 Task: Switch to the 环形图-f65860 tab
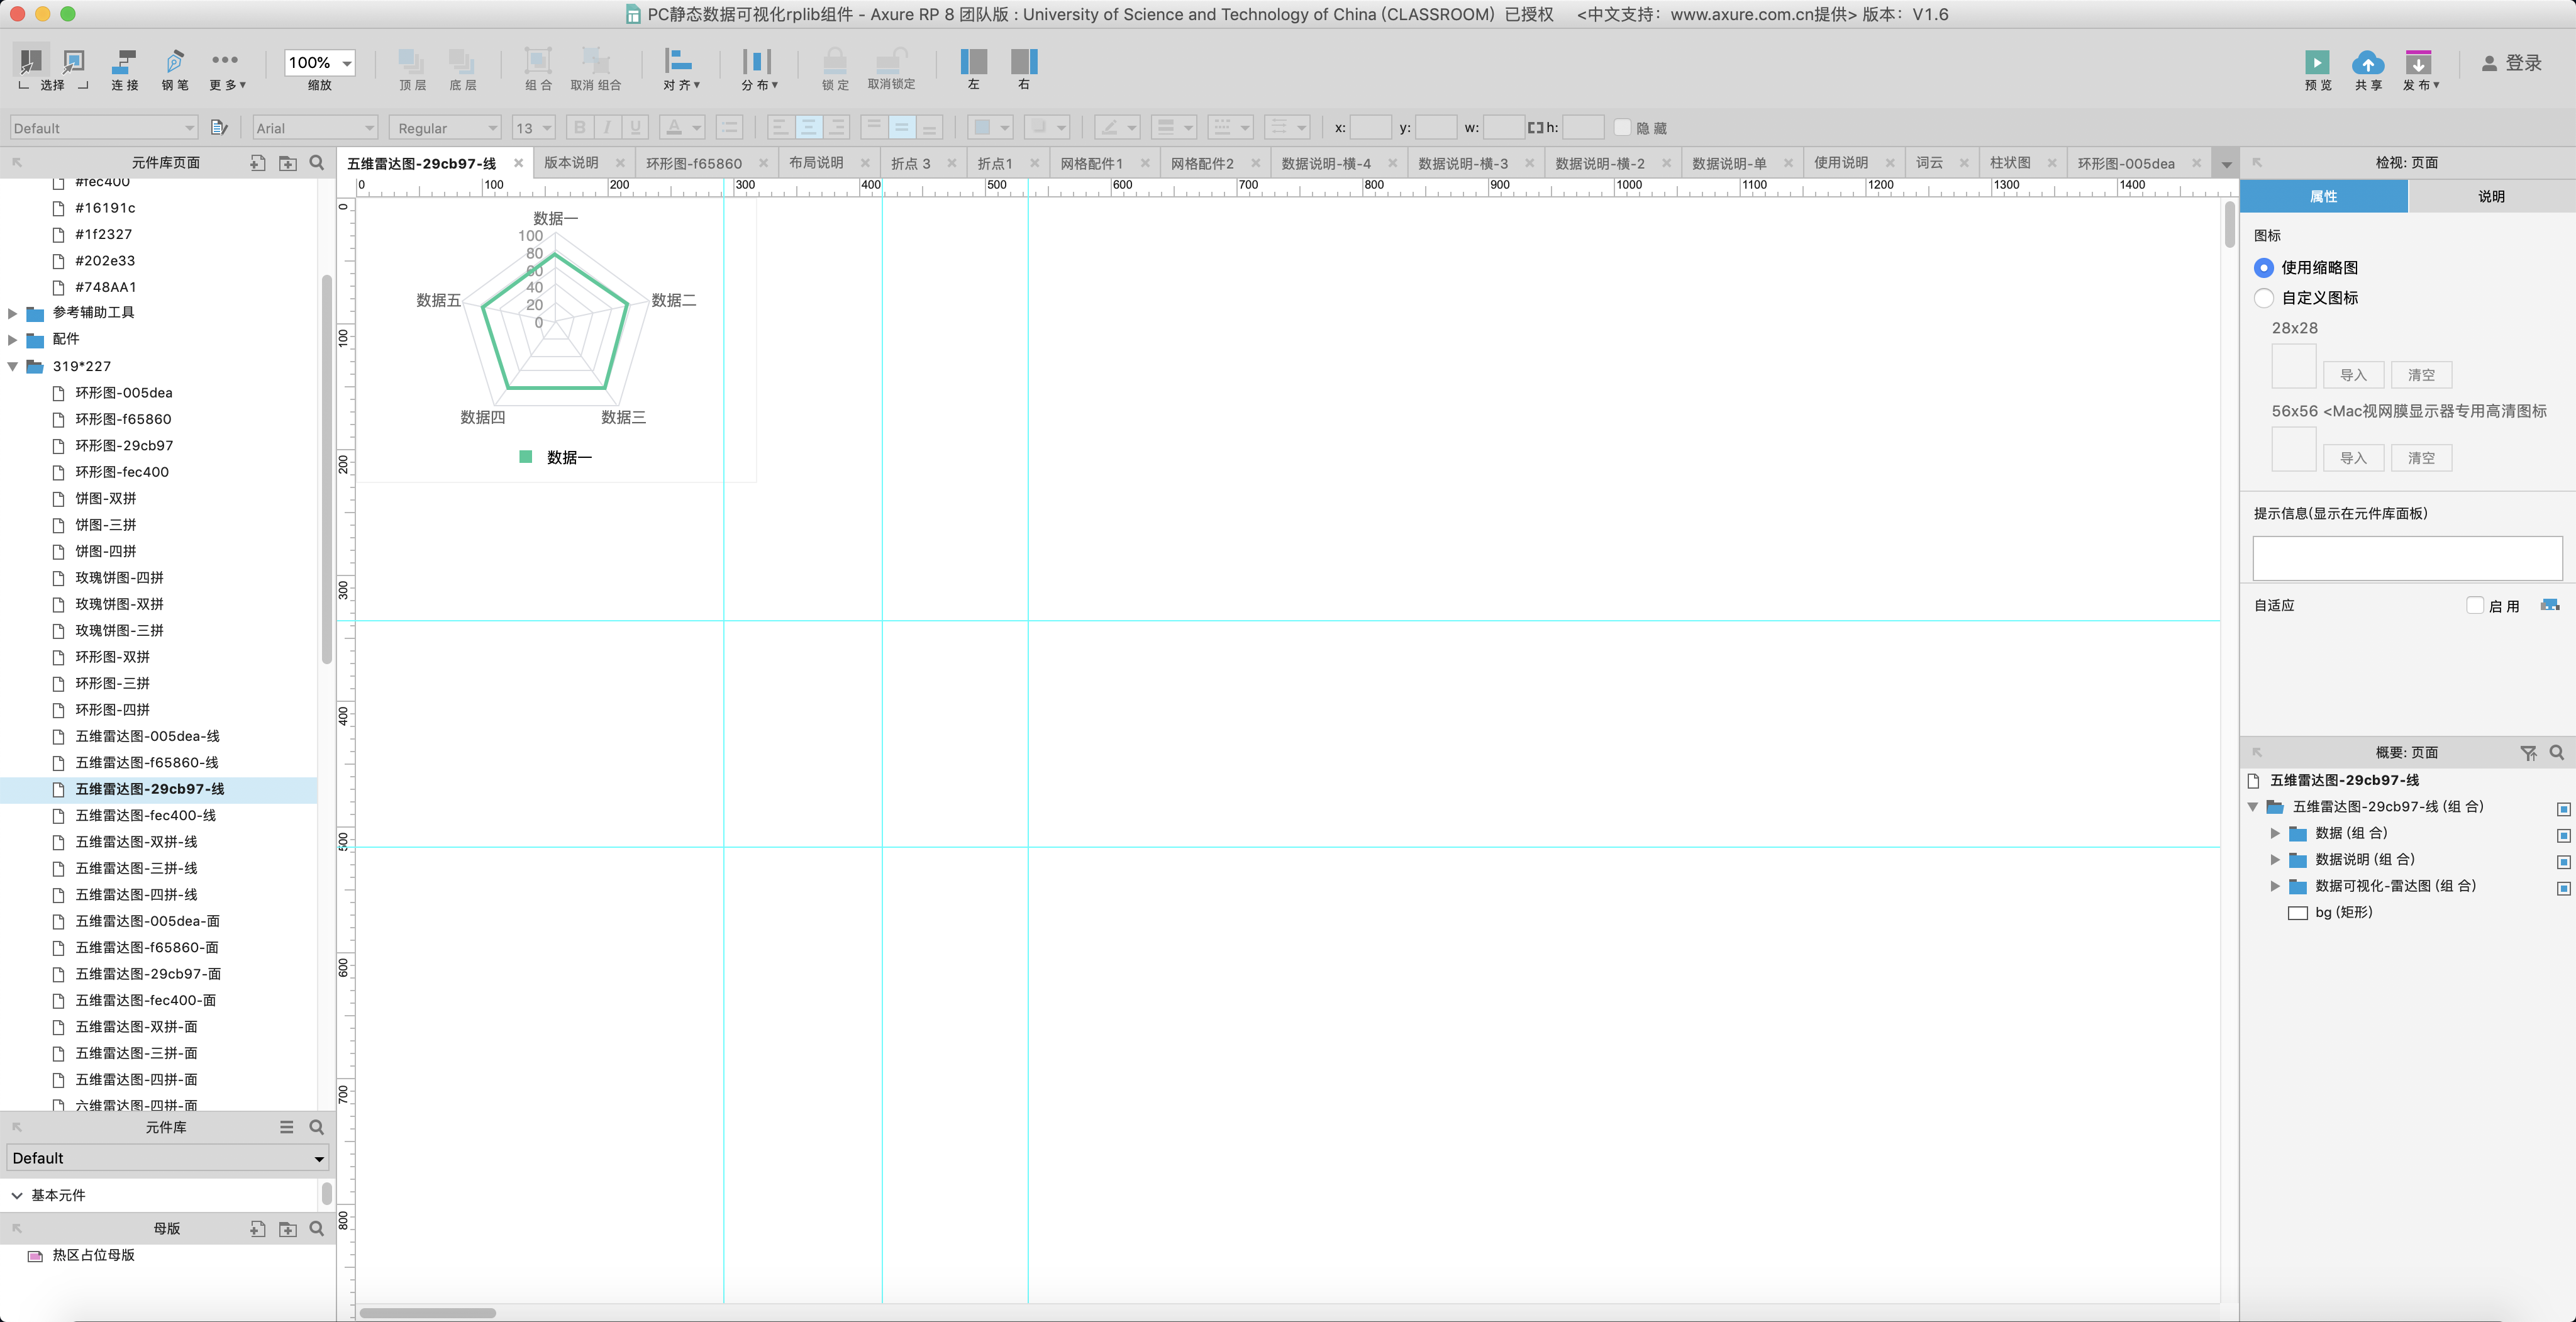click(694, 163)
